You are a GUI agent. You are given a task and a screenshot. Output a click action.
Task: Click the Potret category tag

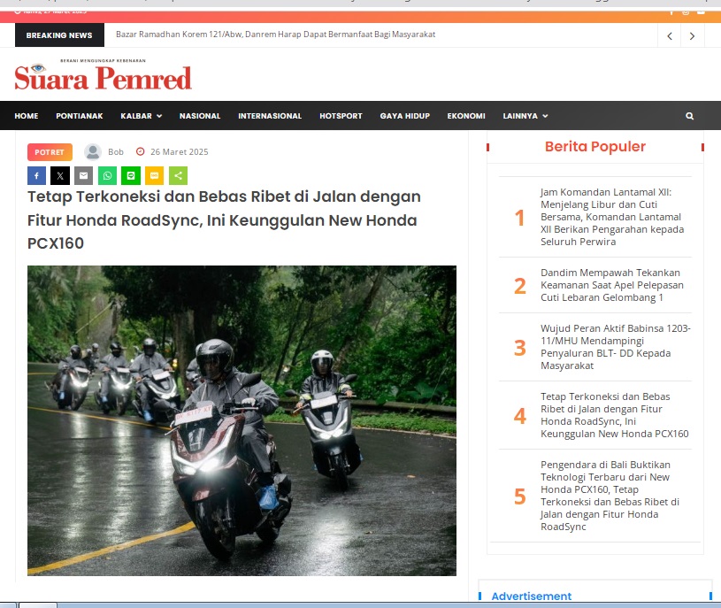point(50,152)
